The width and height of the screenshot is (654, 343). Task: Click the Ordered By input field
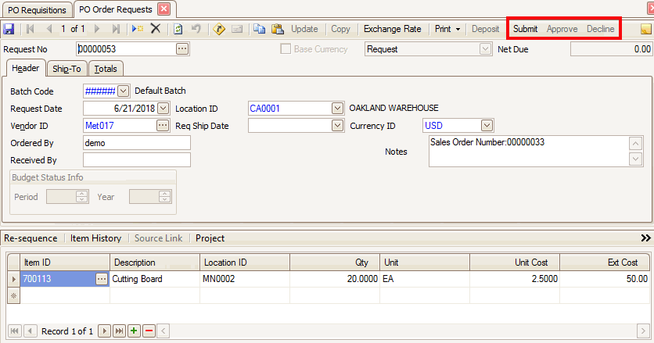(x=137, y=143)
